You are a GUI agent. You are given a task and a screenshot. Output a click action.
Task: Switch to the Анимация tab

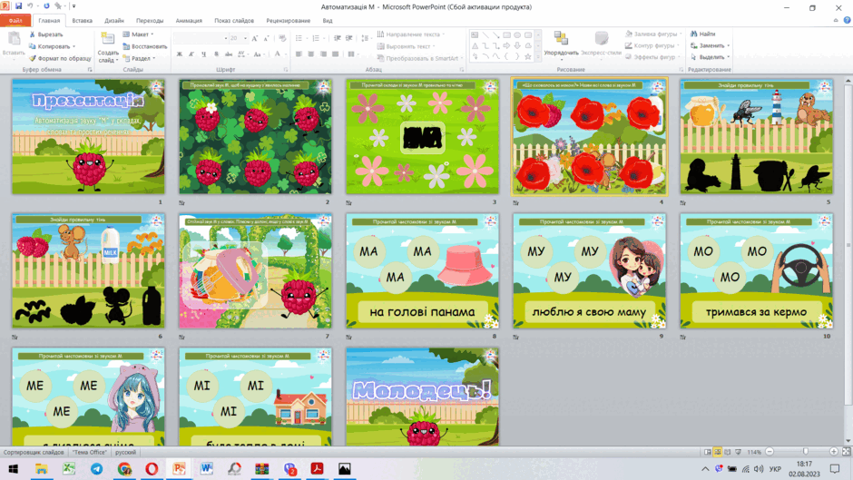coord(189,21)
